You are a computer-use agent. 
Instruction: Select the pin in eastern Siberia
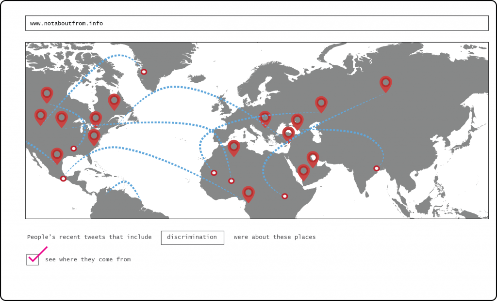click(x=386, y=84)
